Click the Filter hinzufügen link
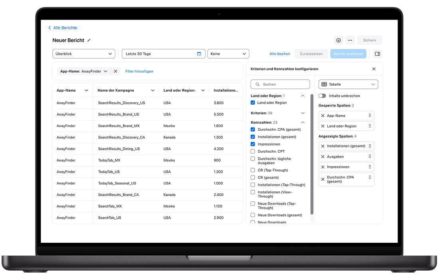Viewport: 439px width, 279px height. click(139, 71)
